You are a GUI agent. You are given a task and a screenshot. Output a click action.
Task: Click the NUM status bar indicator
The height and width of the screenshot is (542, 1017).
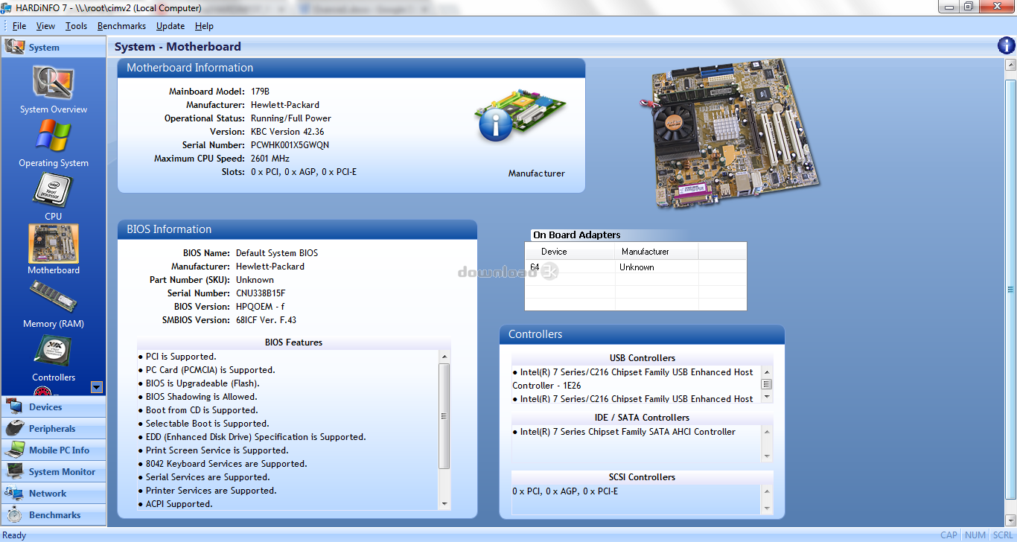click(975, 535)
